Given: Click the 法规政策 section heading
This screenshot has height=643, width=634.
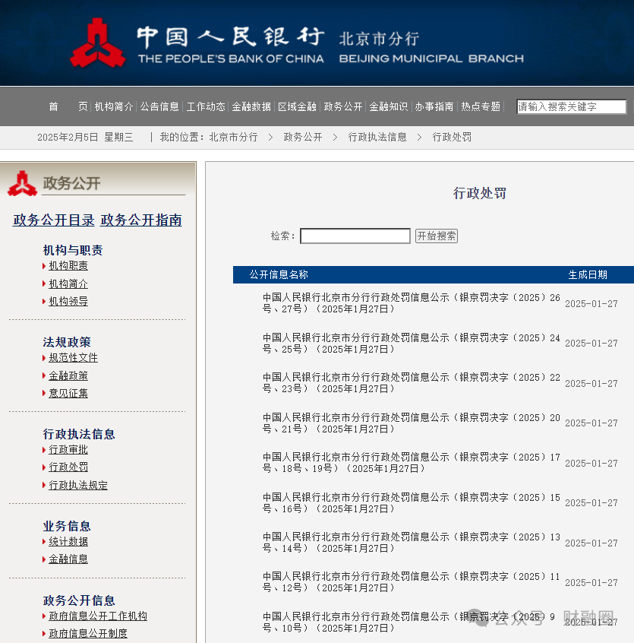Looking at the screenshot, I should click(x=67, y=342).
